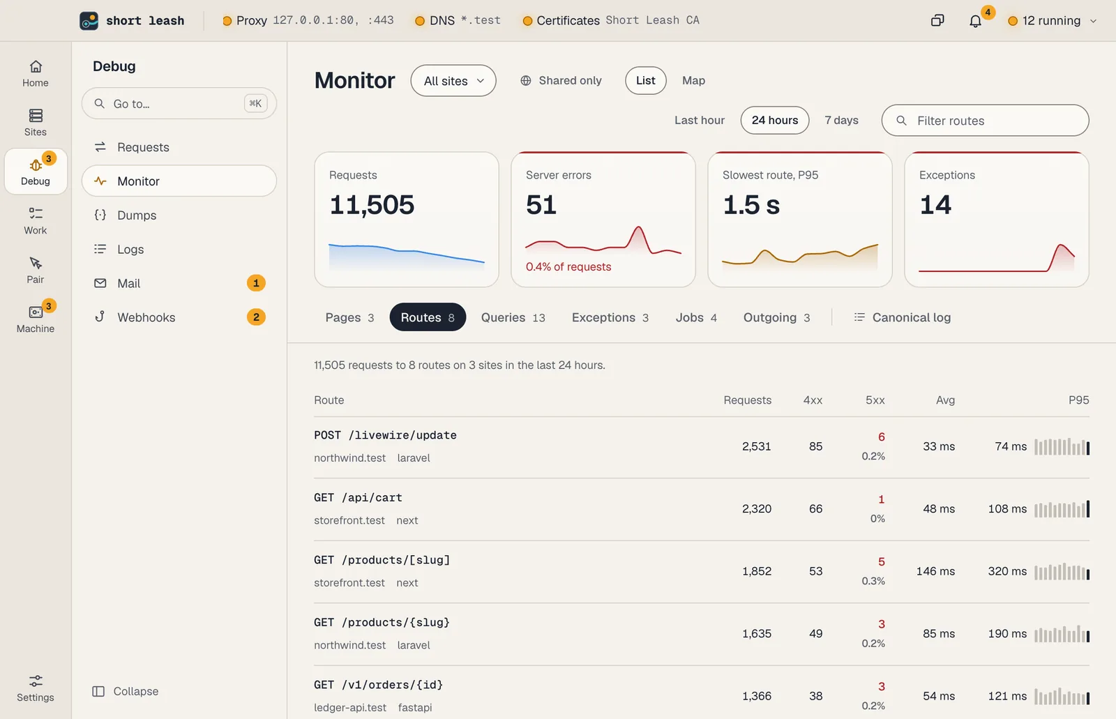Expand the 12 running menu
Image resolution: width=1116 pixels, height=719 pixels.
point(1053,21)
